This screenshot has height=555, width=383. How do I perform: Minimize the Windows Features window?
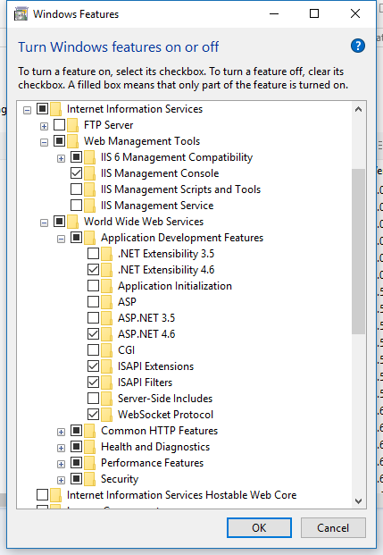(274, 13)
